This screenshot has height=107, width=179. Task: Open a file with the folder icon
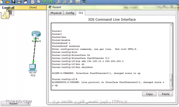pyautogui.click(x=7, y=2)
